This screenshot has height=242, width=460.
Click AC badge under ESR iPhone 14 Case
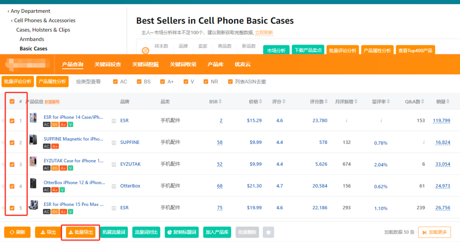point(47,124)
